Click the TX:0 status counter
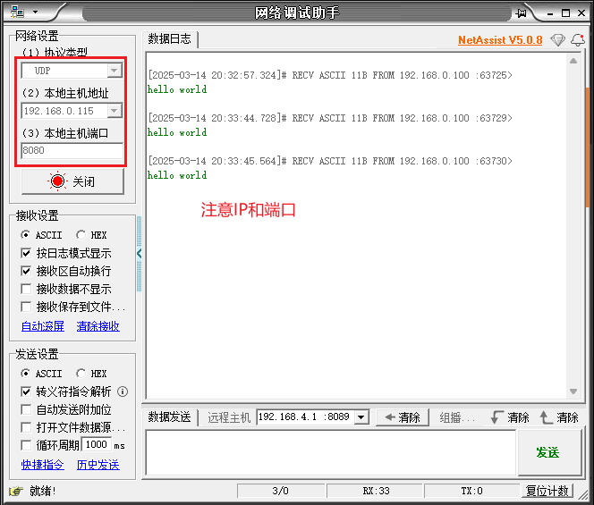Screen dimensions: 594x505 point(471,491)
